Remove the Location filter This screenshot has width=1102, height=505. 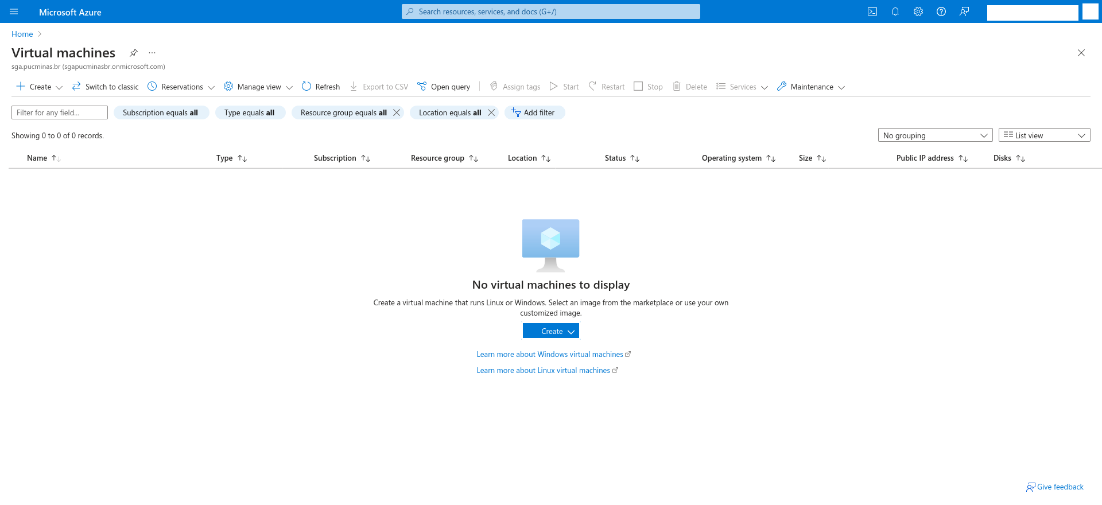[x=491, y=112]
